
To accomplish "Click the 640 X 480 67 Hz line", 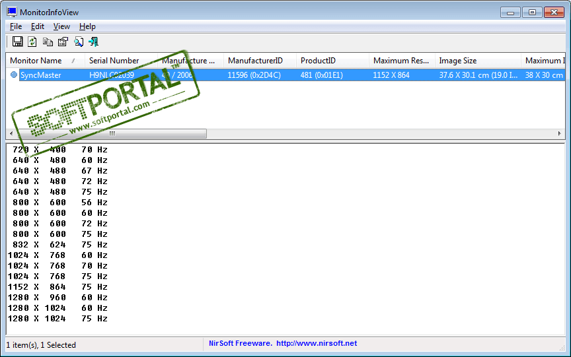I will (x=60, y=171).
